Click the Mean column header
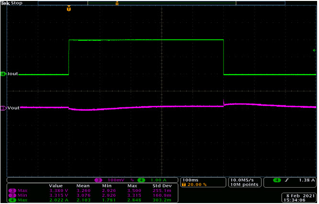 83,186
